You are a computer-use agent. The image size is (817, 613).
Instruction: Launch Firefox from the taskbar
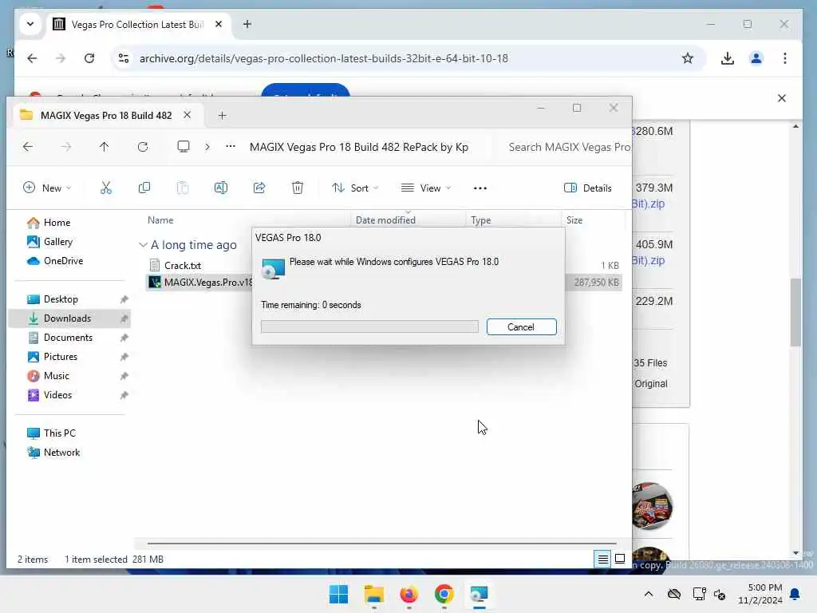[x=409, y=594]
